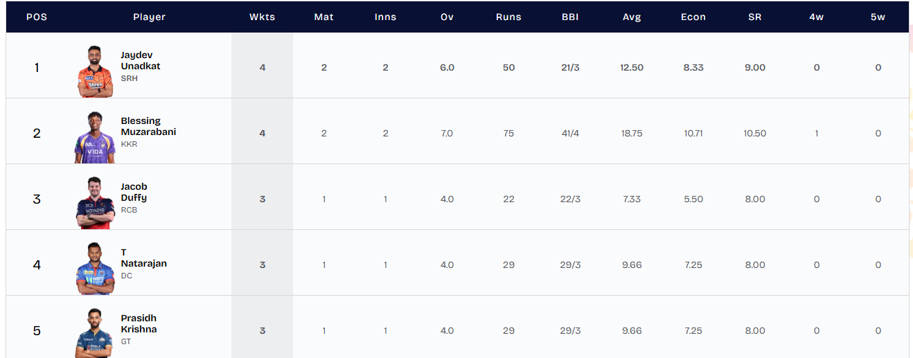Viewport: 913px width, 358px height.
Task: Open Jaydev Unadkat player name link
Action: [140, 61]
